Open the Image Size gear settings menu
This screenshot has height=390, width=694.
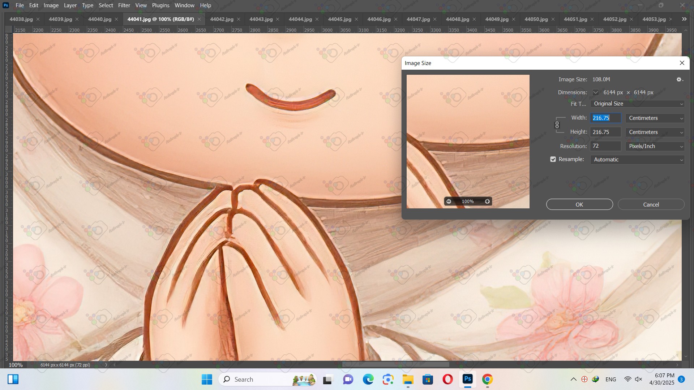(x=680, y=79)
